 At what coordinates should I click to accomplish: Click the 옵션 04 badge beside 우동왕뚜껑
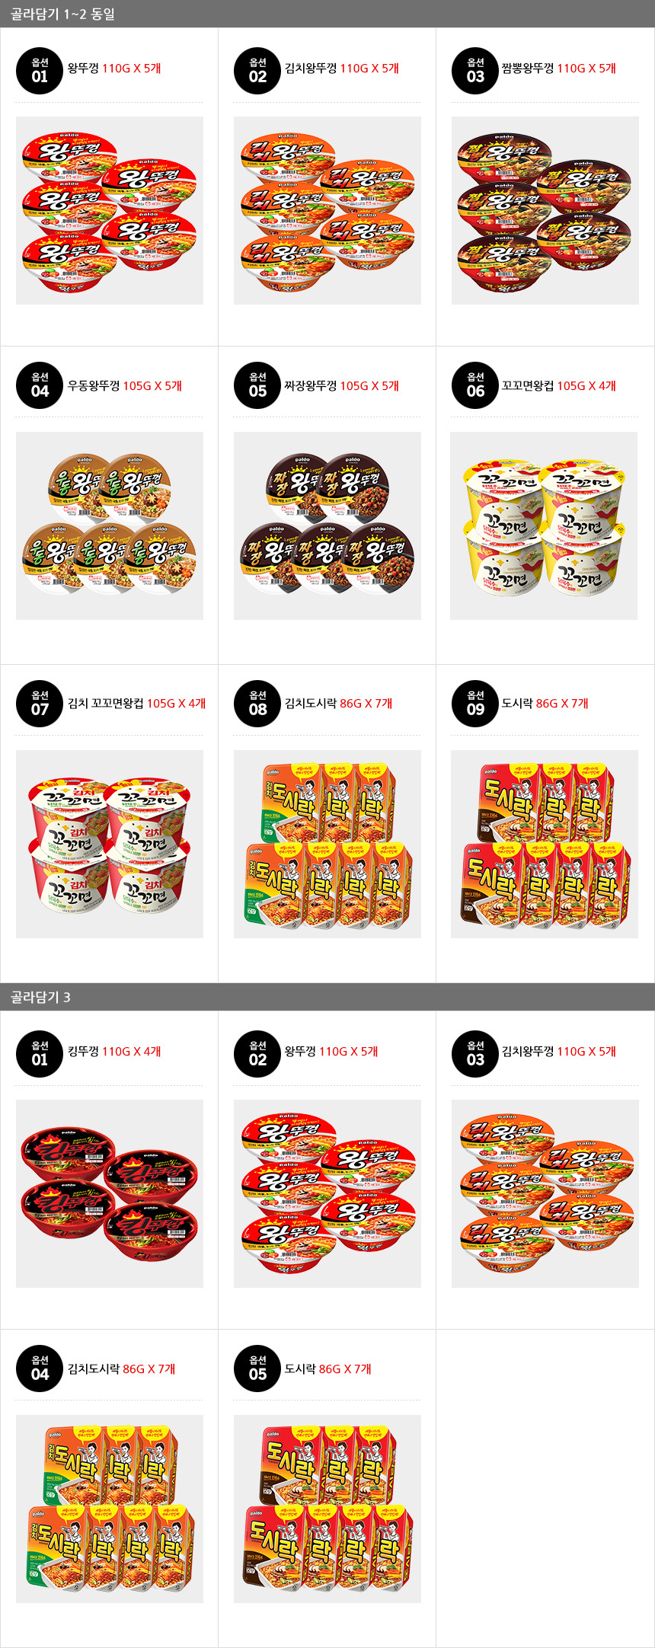(39, 385)
